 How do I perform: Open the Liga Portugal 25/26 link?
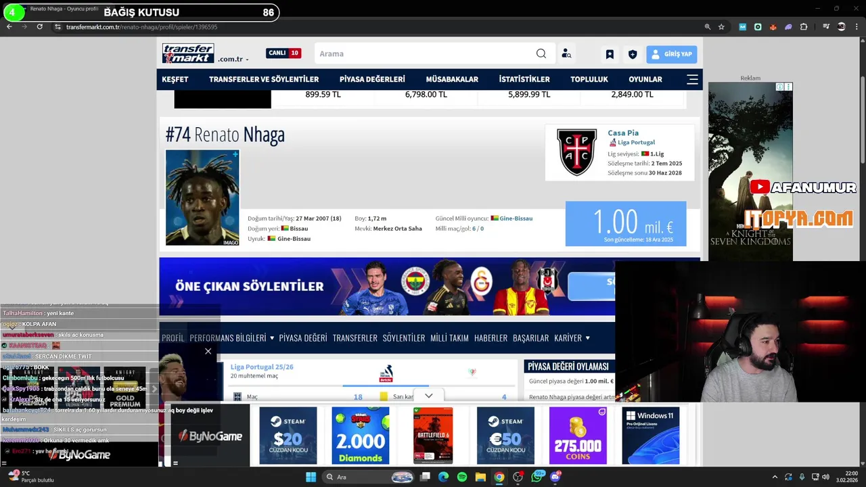point(262,367)
